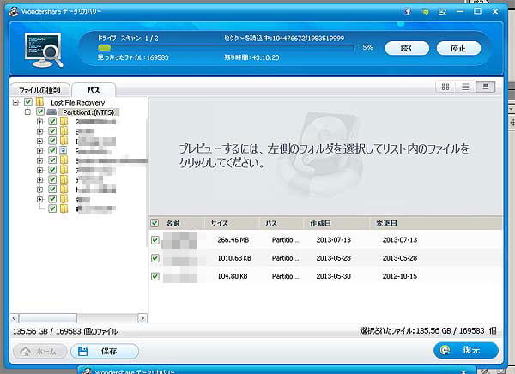Toggle select-all checkbox in file list header
515x374 pixels.
pyautogui.click(x=154, y=222)
